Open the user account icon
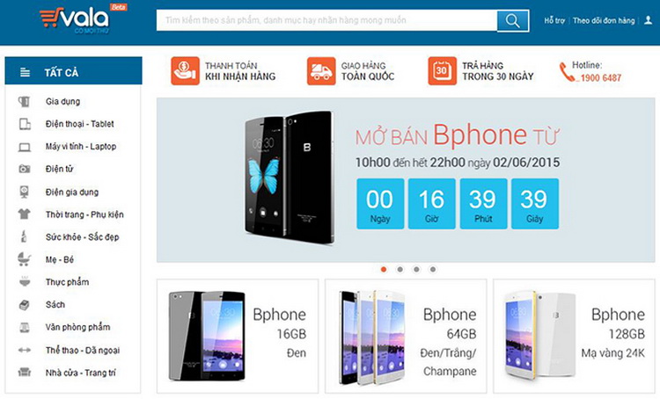 click(649, 20)
